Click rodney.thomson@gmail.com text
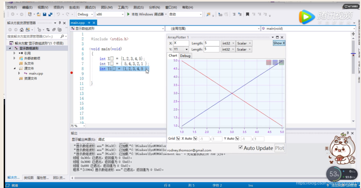Image resolution: width=361 pixels, height=188 pixels. click(x=189, y=150)
